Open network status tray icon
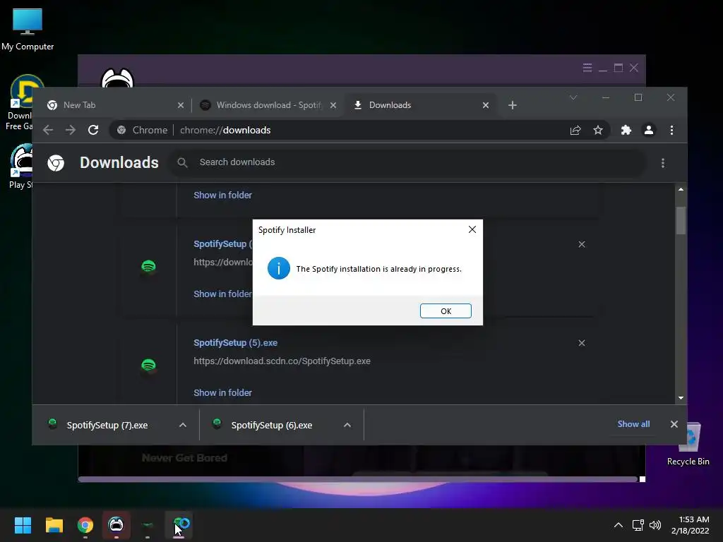This screenshot has height=542, width=723. tap(638, 525)
